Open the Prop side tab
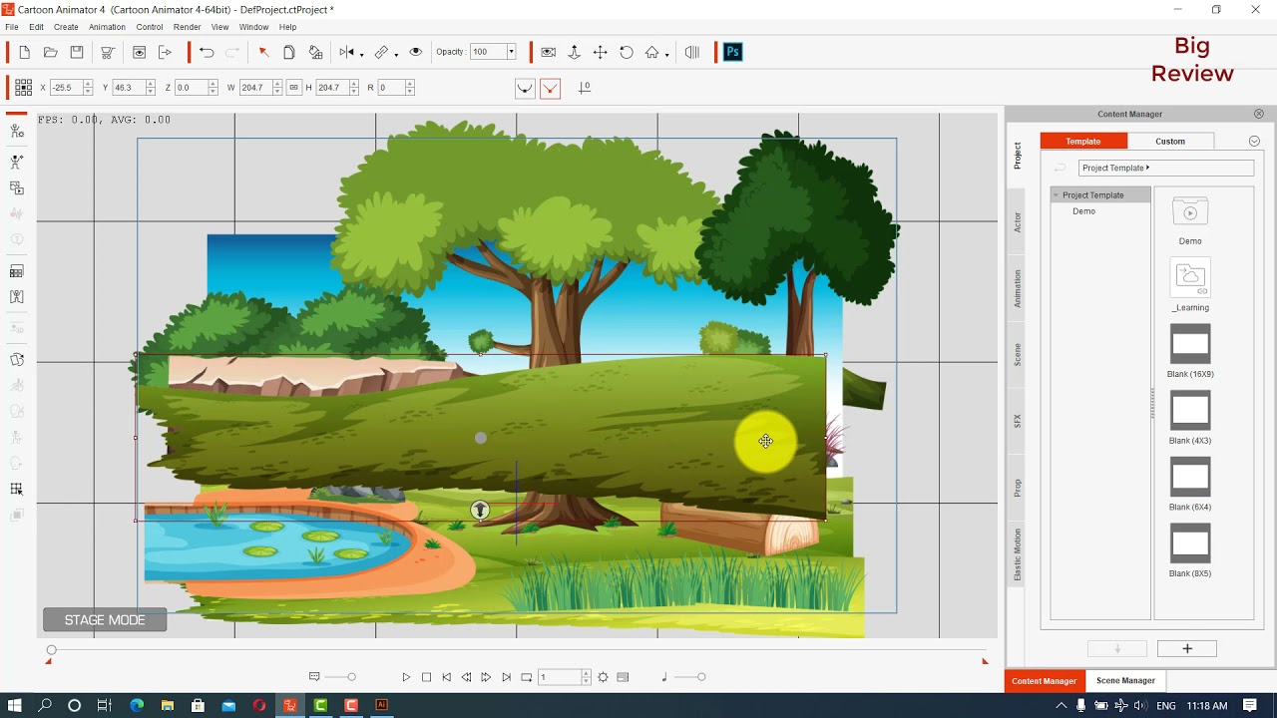This screenshot has height=718, width=1277. [x=1018, y=488]
